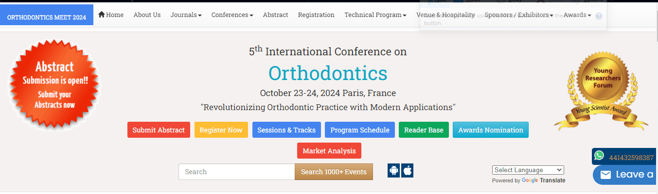The height and width of the screenshot is (194, 658).
Task: Expand the Conferences dropdown menu
Action: click(x=232, y=15)
